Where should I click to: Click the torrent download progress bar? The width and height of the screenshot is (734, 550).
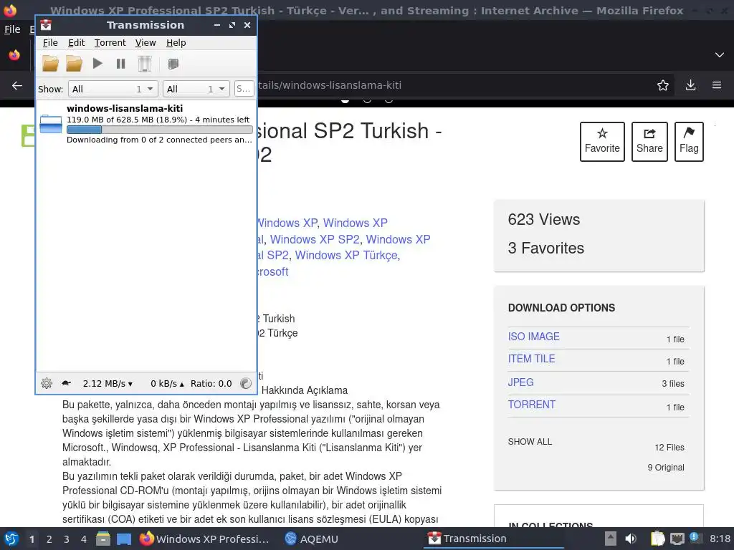pos(160,130)
